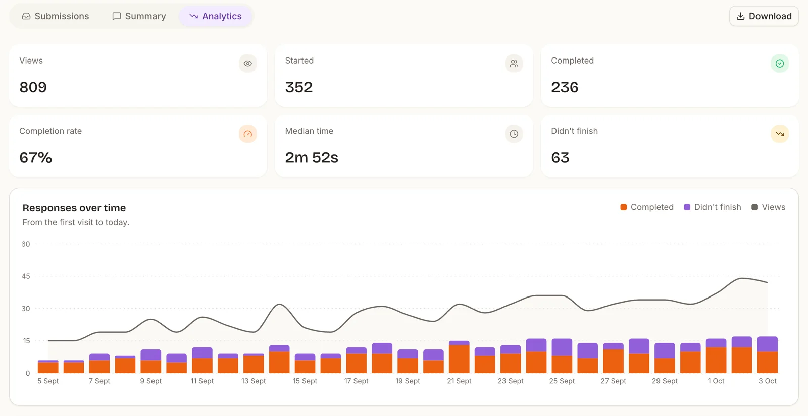This screenshot has height=416, width=808.
Task: Click the trend line icon beside Analytics
Action: tap(193, 16)
